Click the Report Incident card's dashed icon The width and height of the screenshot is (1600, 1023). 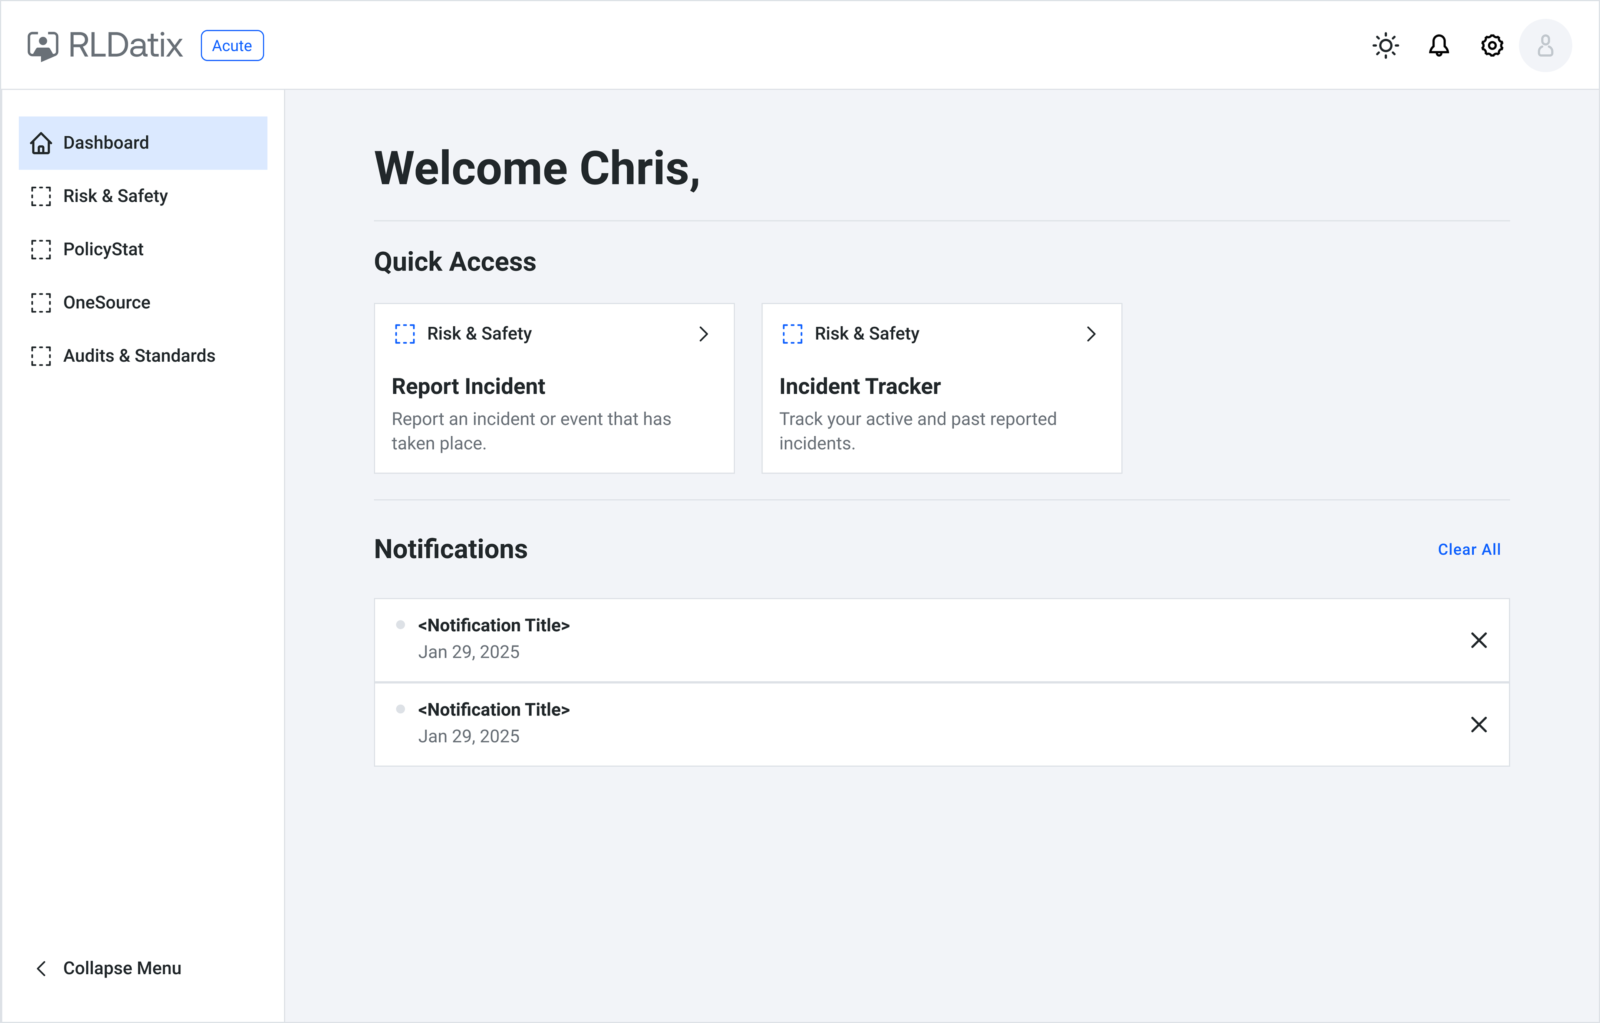click(405, 334)
